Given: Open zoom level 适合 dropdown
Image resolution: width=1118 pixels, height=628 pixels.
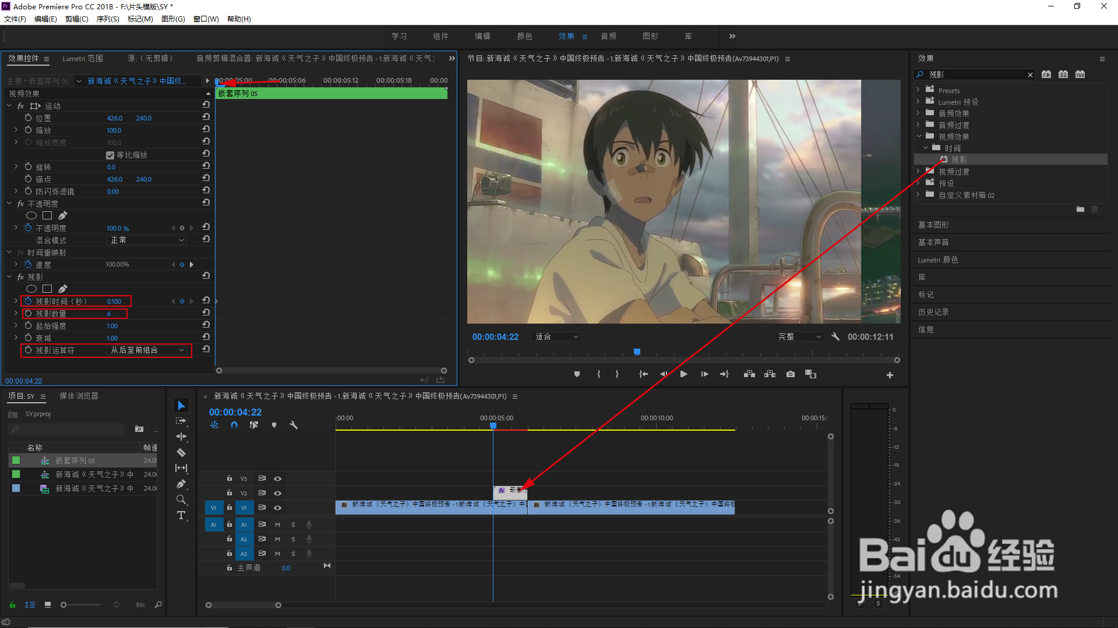Looking at the screenshot, I should [x=556, y=336].
